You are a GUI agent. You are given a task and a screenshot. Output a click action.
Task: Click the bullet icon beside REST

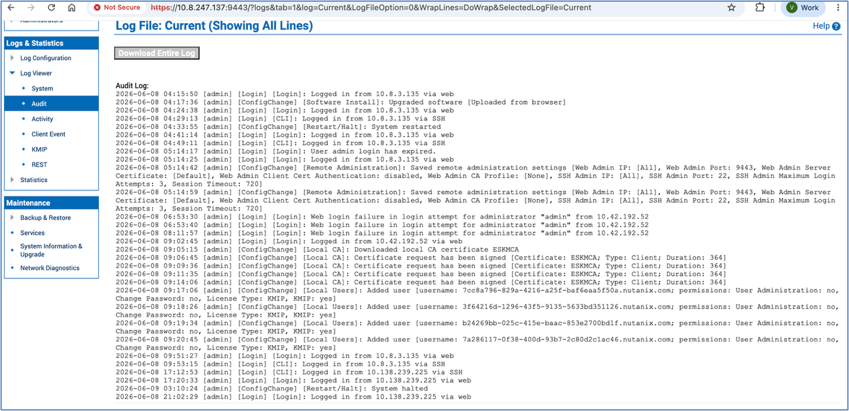point(24,165)
